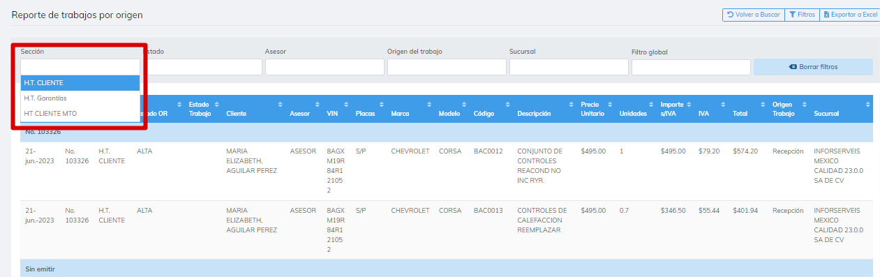Click Recepción in the BAC0012 row

788,151
